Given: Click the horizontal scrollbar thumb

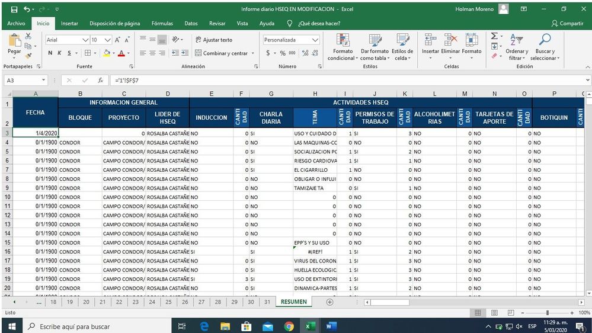Looking at the screenshot, I should click(390, 302).
